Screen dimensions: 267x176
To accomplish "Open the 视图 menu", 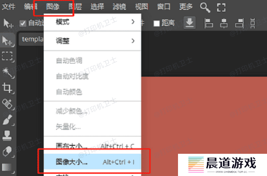I will click(x=142, y=7).
